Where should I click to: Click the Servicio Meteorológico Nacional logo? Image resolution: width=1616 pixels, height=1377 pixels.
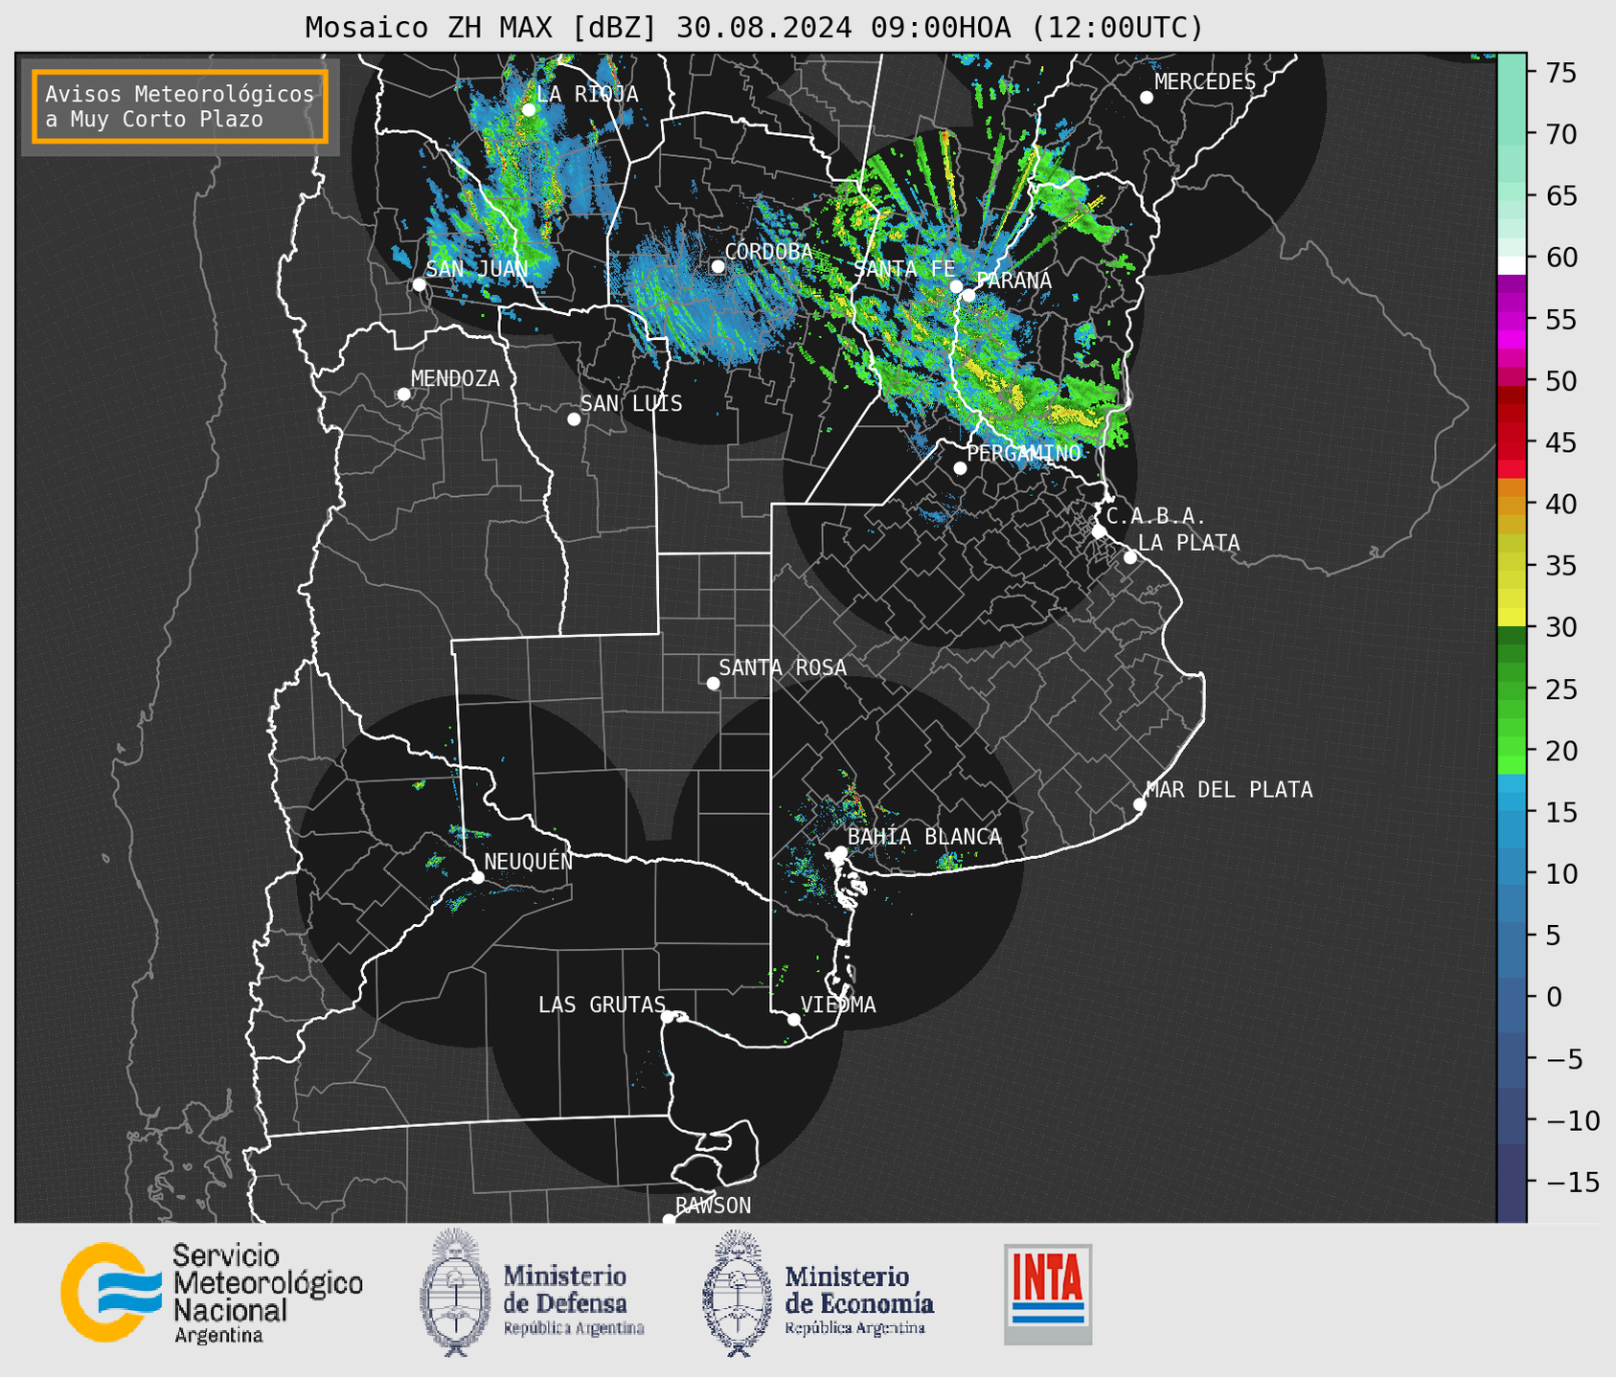(x=212, y=1293)
